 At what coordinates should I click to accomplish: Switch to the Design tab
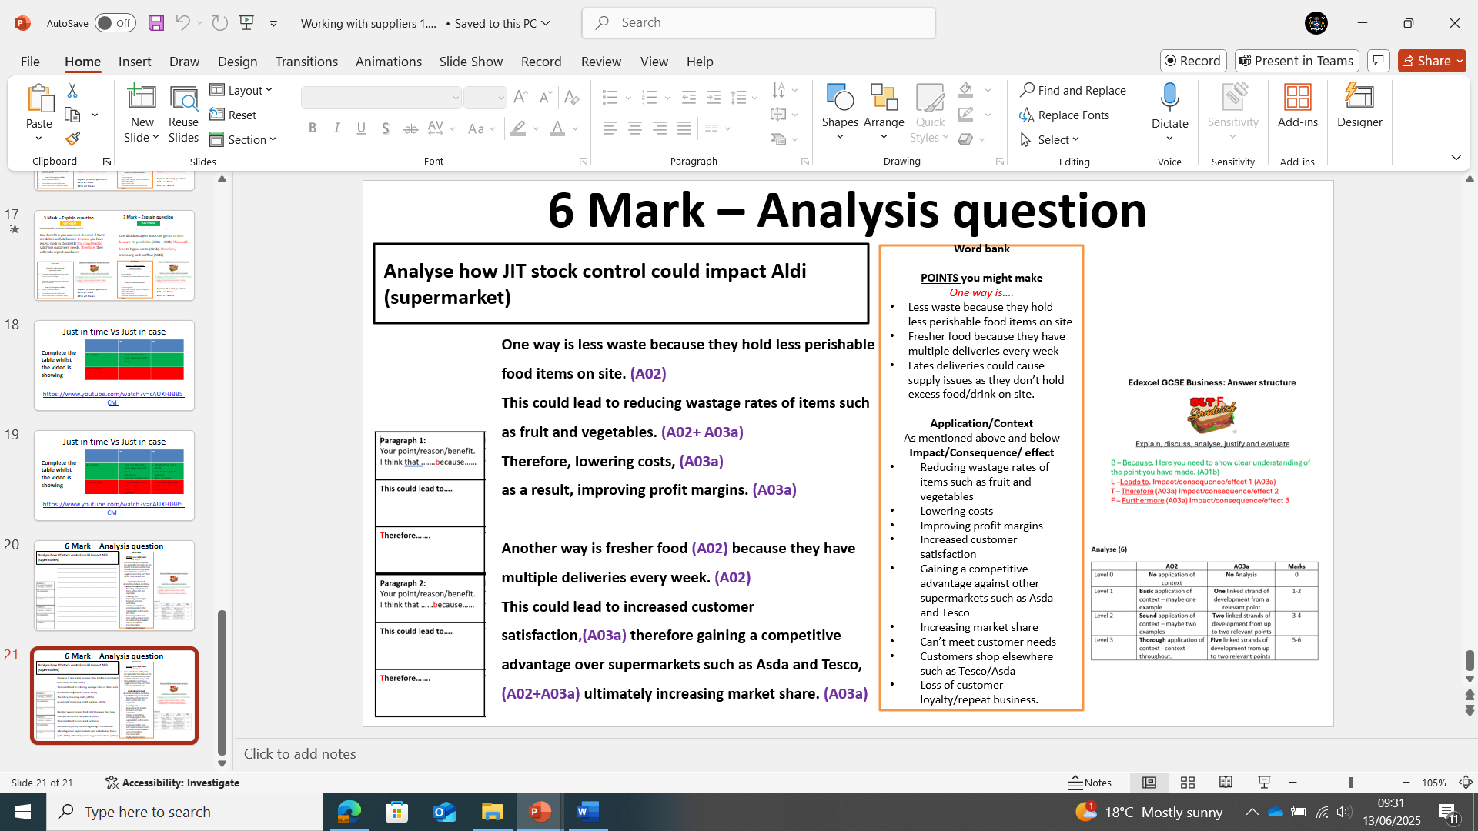pos(237,62)
